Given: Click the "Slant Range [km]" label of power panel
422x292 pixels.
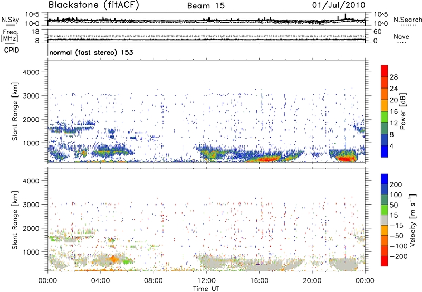Looking at the screenshot, I should pos(15,111).
